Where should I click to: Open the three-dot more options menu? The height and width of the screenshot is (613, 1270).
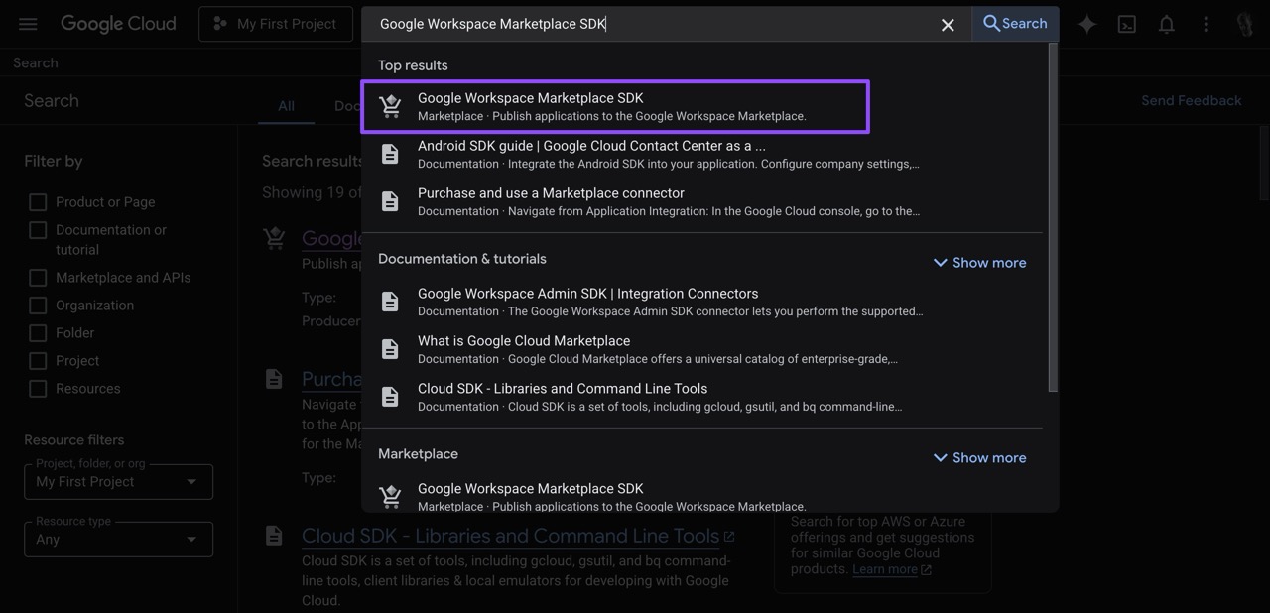coord(1206,23)
